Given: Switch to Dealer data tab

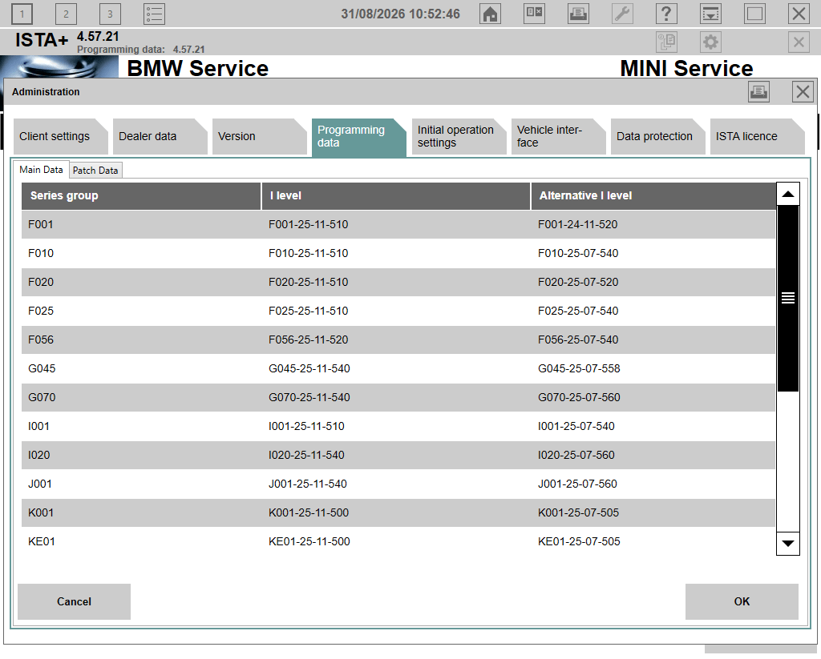Looking at the screenshot, I should click(160, 136).
